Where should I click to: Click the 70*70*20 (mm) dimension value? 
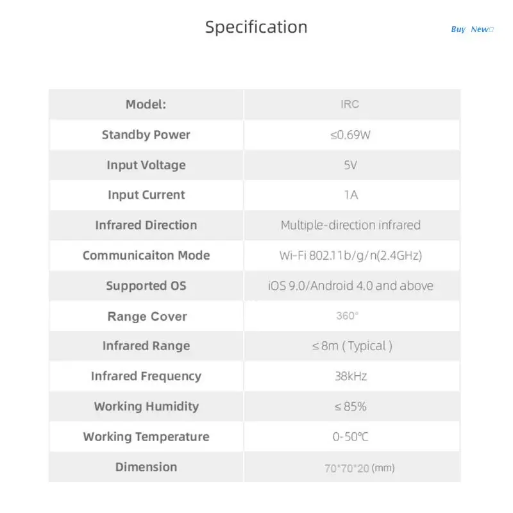[x=359, y=468]
